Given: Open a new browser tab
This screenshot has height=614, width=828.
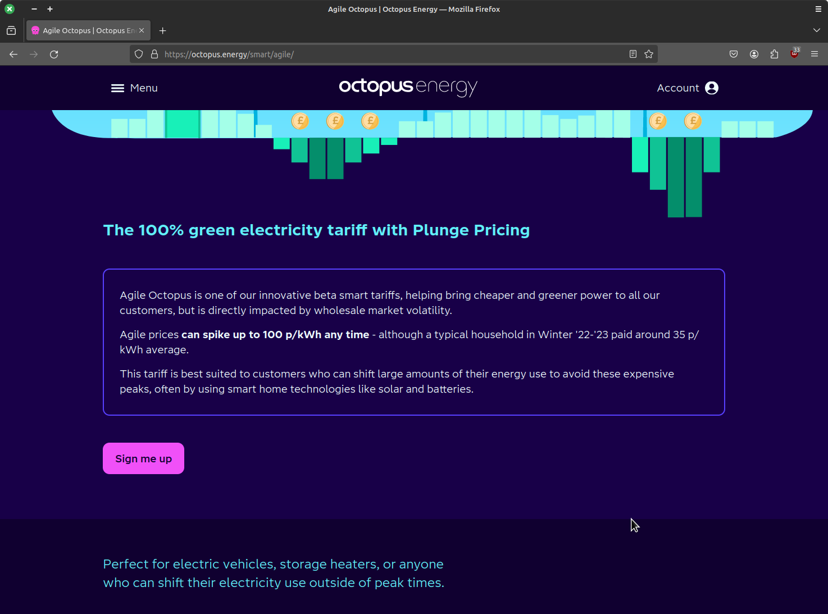Looking at the screenshot, I should (x=163, y=31).
